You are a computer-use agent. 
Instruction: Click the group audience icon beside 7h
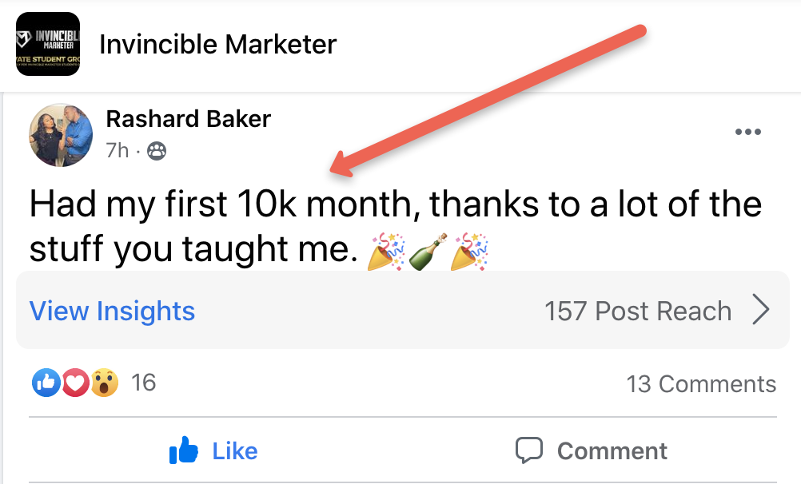[x=157, y=151]
